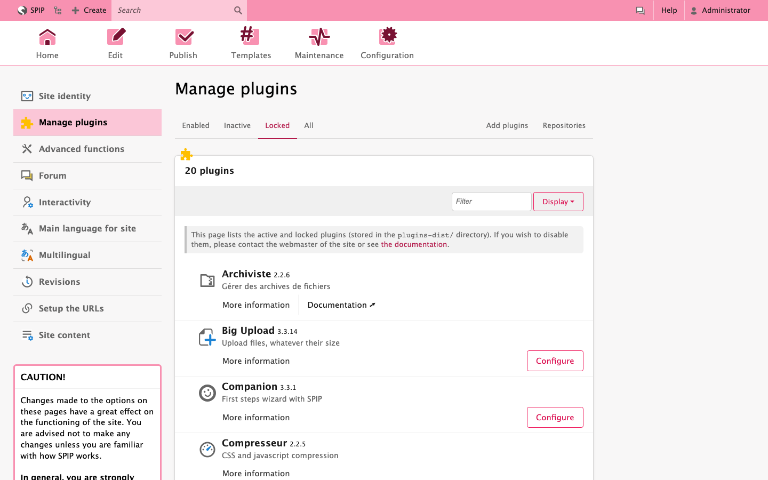Switch to the Inactive tab

237,125
